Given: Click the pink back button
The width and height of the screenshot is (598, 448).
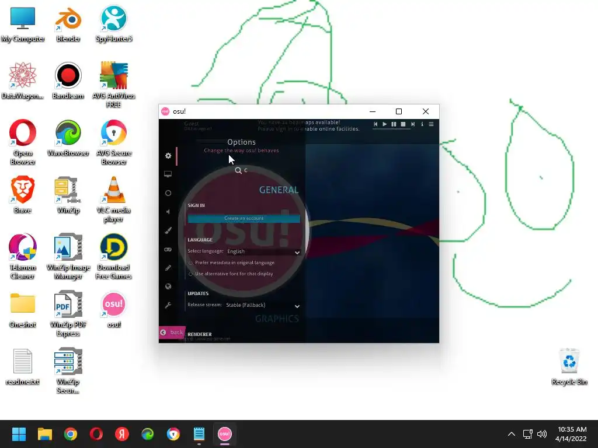Looking at the screenshot, I should (x=172, y=332).
